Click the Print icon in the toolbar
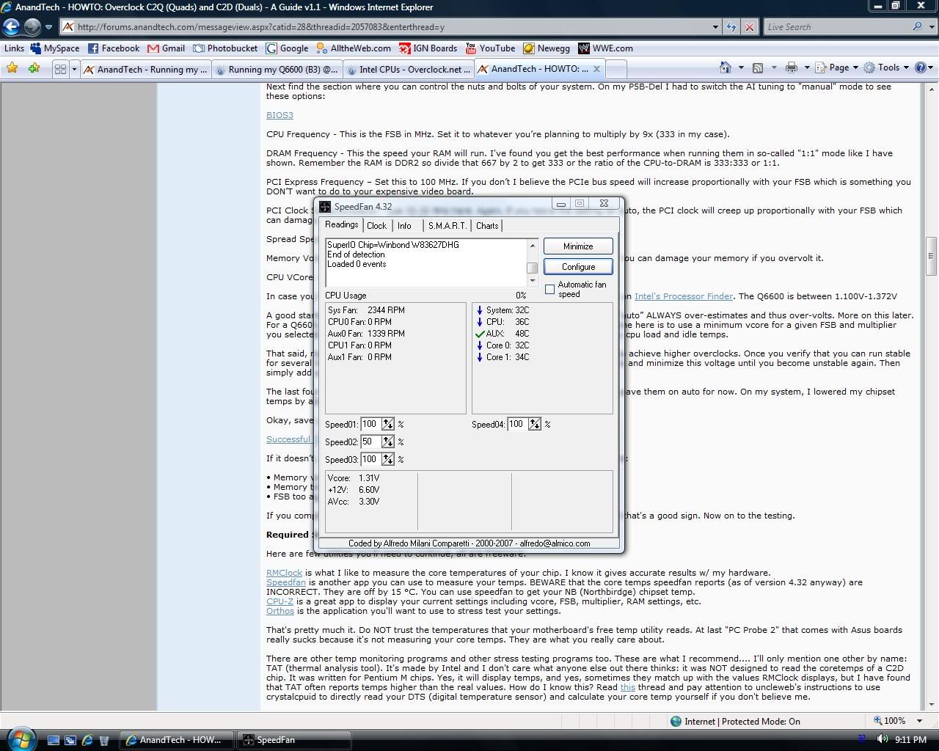The image size is (939, 751). [791, 67]
